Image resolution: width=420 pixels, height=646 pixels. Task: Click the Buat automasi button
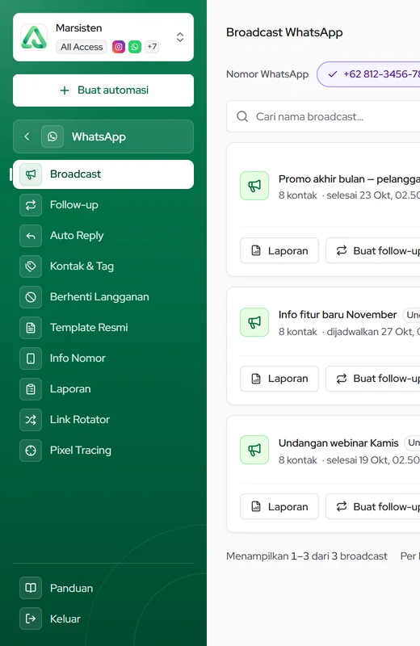tap(103, 90)
